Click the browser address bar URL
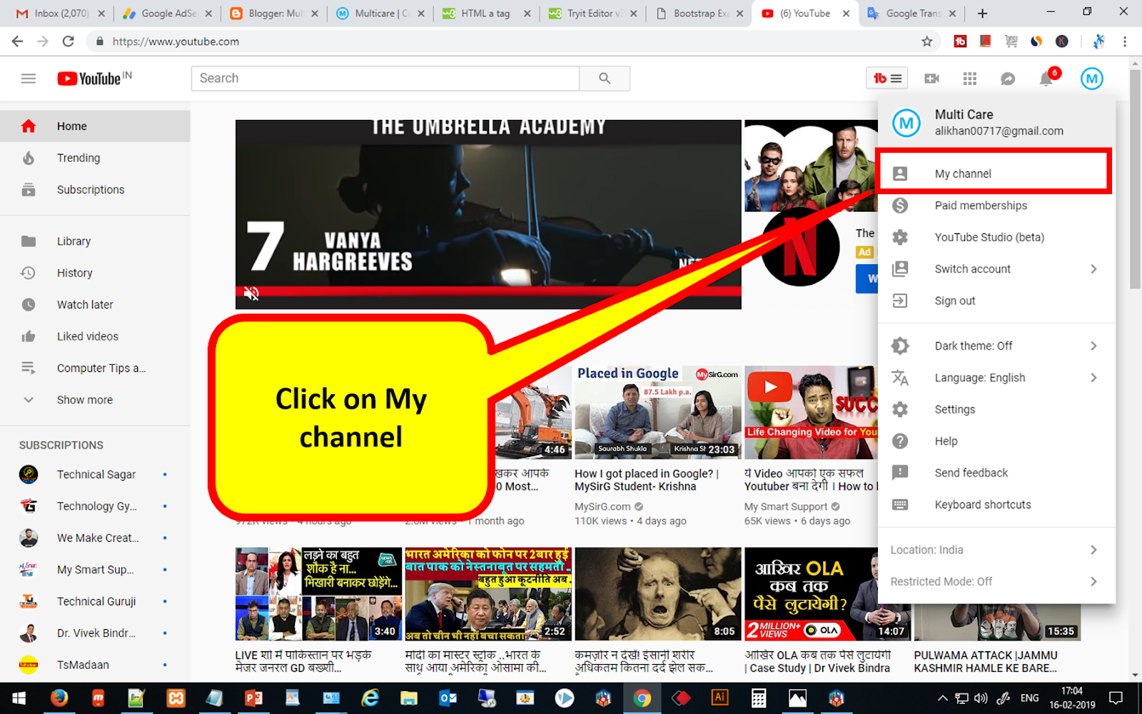 coord(176,41)
